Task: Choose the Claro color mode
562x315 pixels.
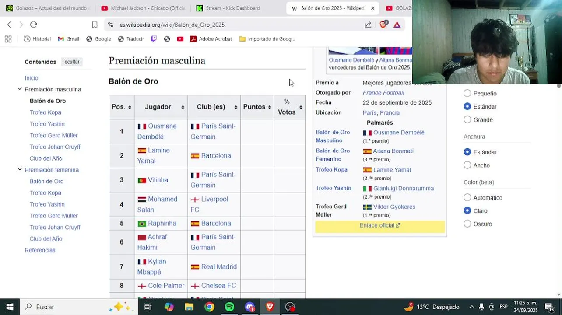Action: coord(467,210)
